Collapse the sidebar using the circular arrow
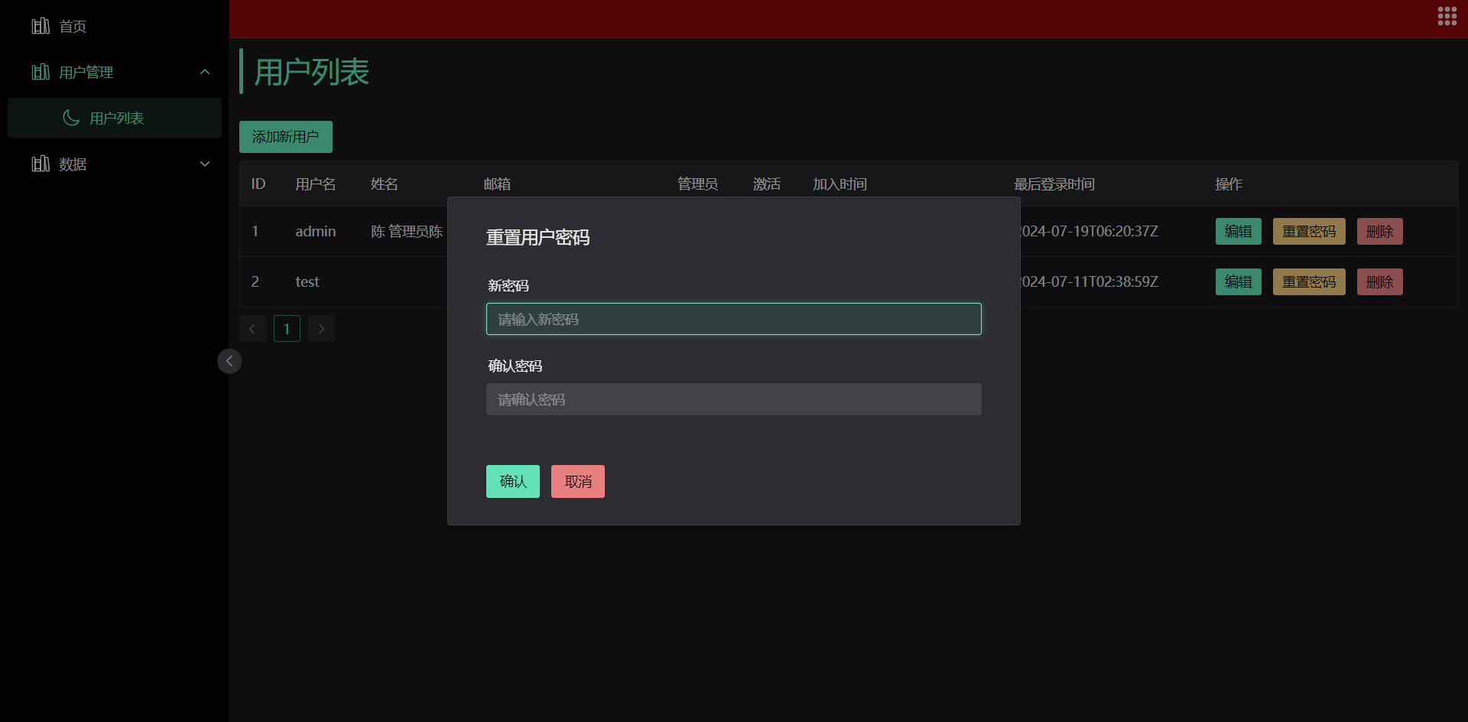The image size is (1468, 722). tap(229, 360)
